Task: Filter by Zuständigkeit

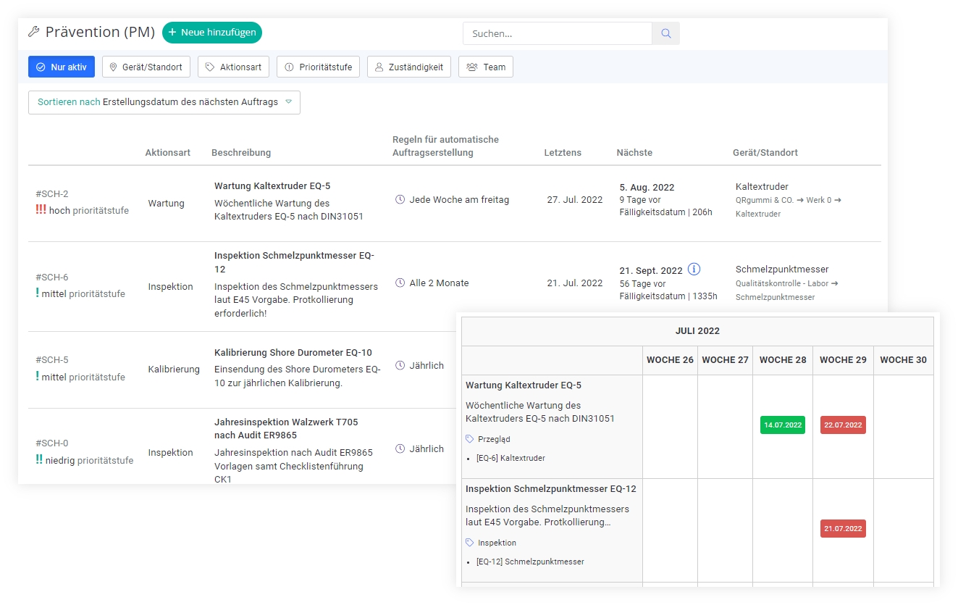Action: (x=409, y=67)
